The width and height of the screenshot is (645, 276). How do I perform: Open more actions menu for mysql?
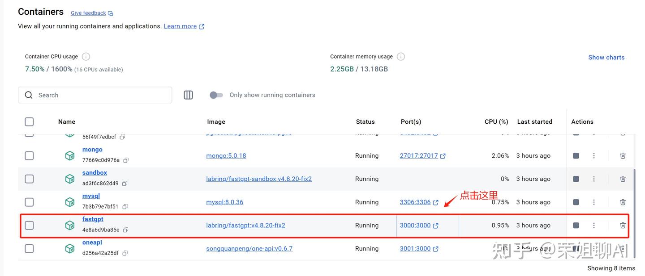(x=594, y=202)
